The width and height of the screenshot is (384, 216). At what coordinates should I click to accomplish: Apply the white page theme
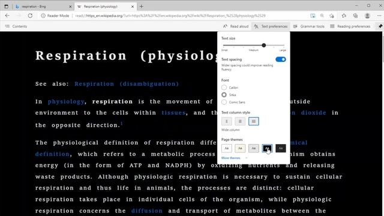[227, 148]
